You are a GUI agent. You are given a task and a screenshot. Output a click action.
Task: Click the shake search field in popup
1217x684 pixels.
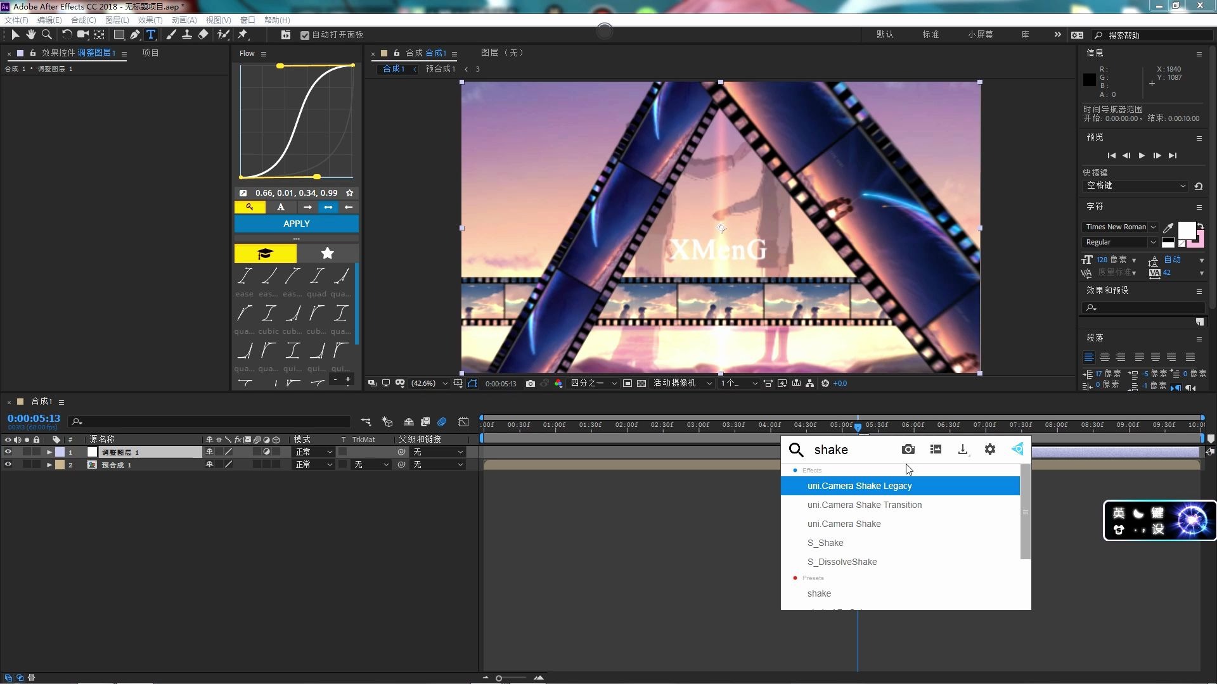(853, 450)
